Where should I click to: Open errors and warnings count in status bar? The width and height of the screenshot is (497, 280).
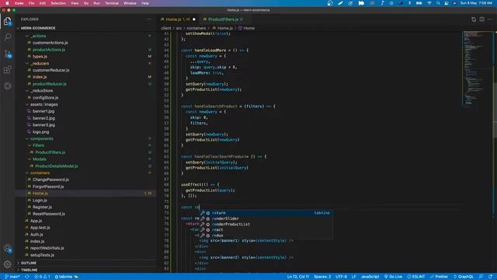coord(43,277)
